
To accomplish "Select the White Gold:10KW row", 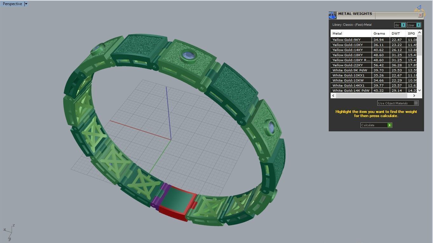I will pyautogui.click(x=374, y=80).
